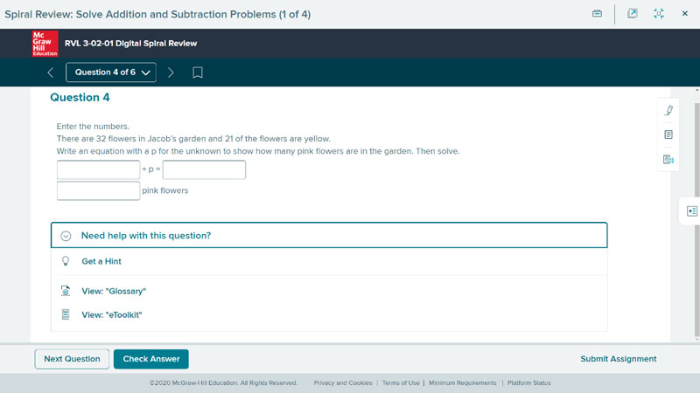Click the Next Question button
The width and height of the screenshot is (700, 393).
[72, 359]
